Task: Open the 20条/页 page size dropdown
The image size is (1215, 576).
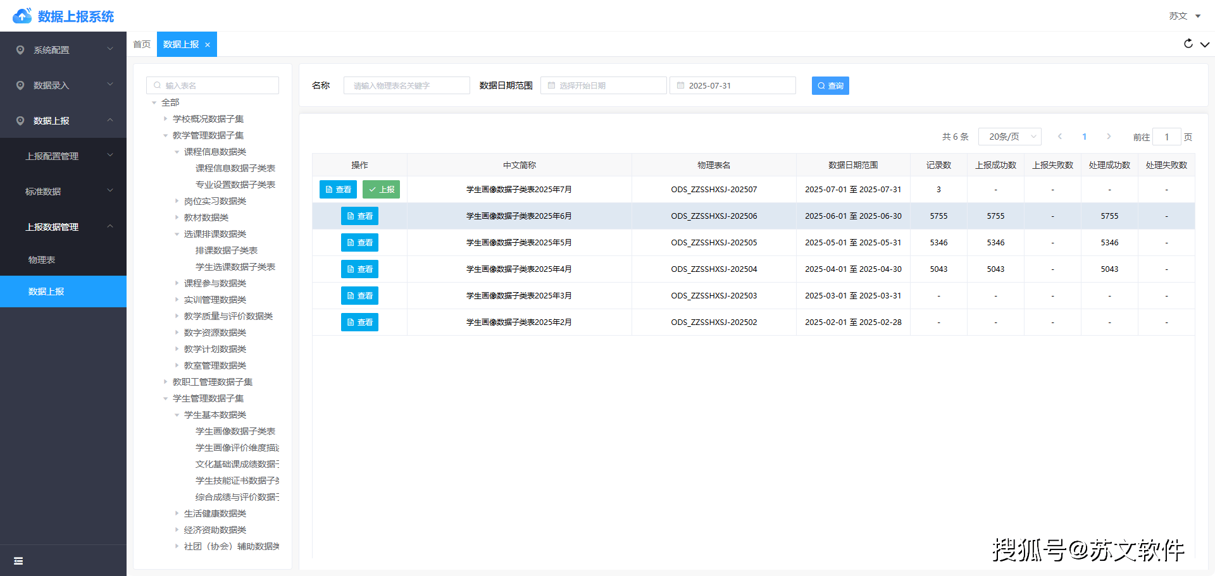Action: click(x=1009, y=137)
